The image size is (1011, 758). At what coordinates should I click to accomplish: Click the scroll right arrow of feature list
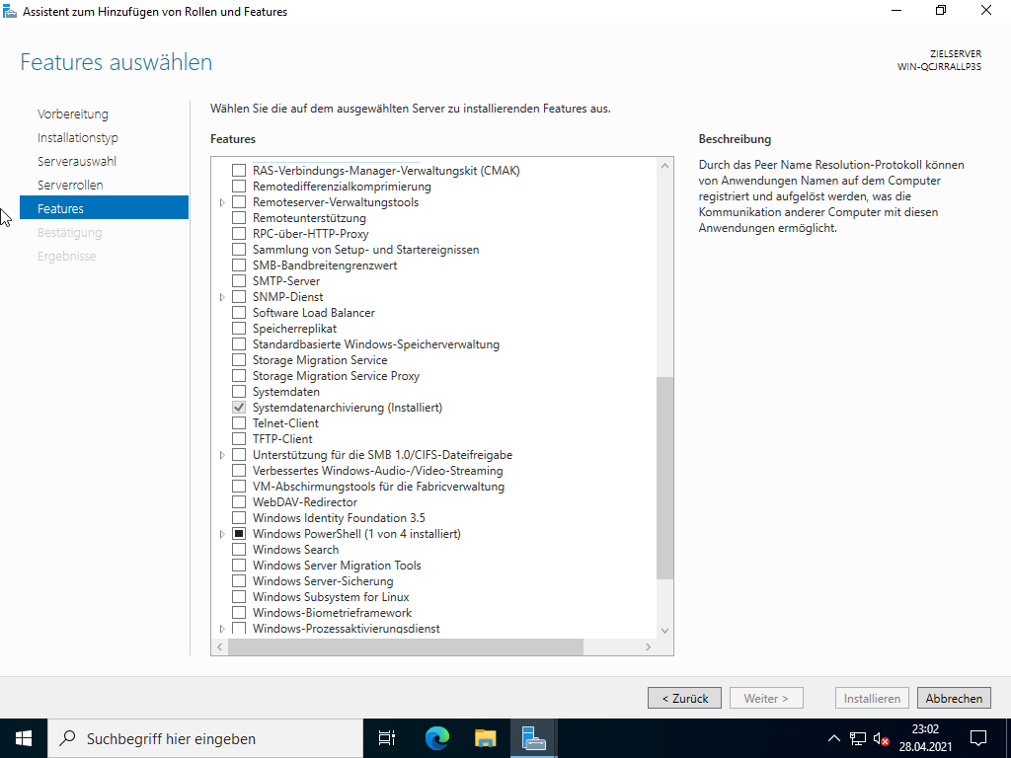coord(648,647)
